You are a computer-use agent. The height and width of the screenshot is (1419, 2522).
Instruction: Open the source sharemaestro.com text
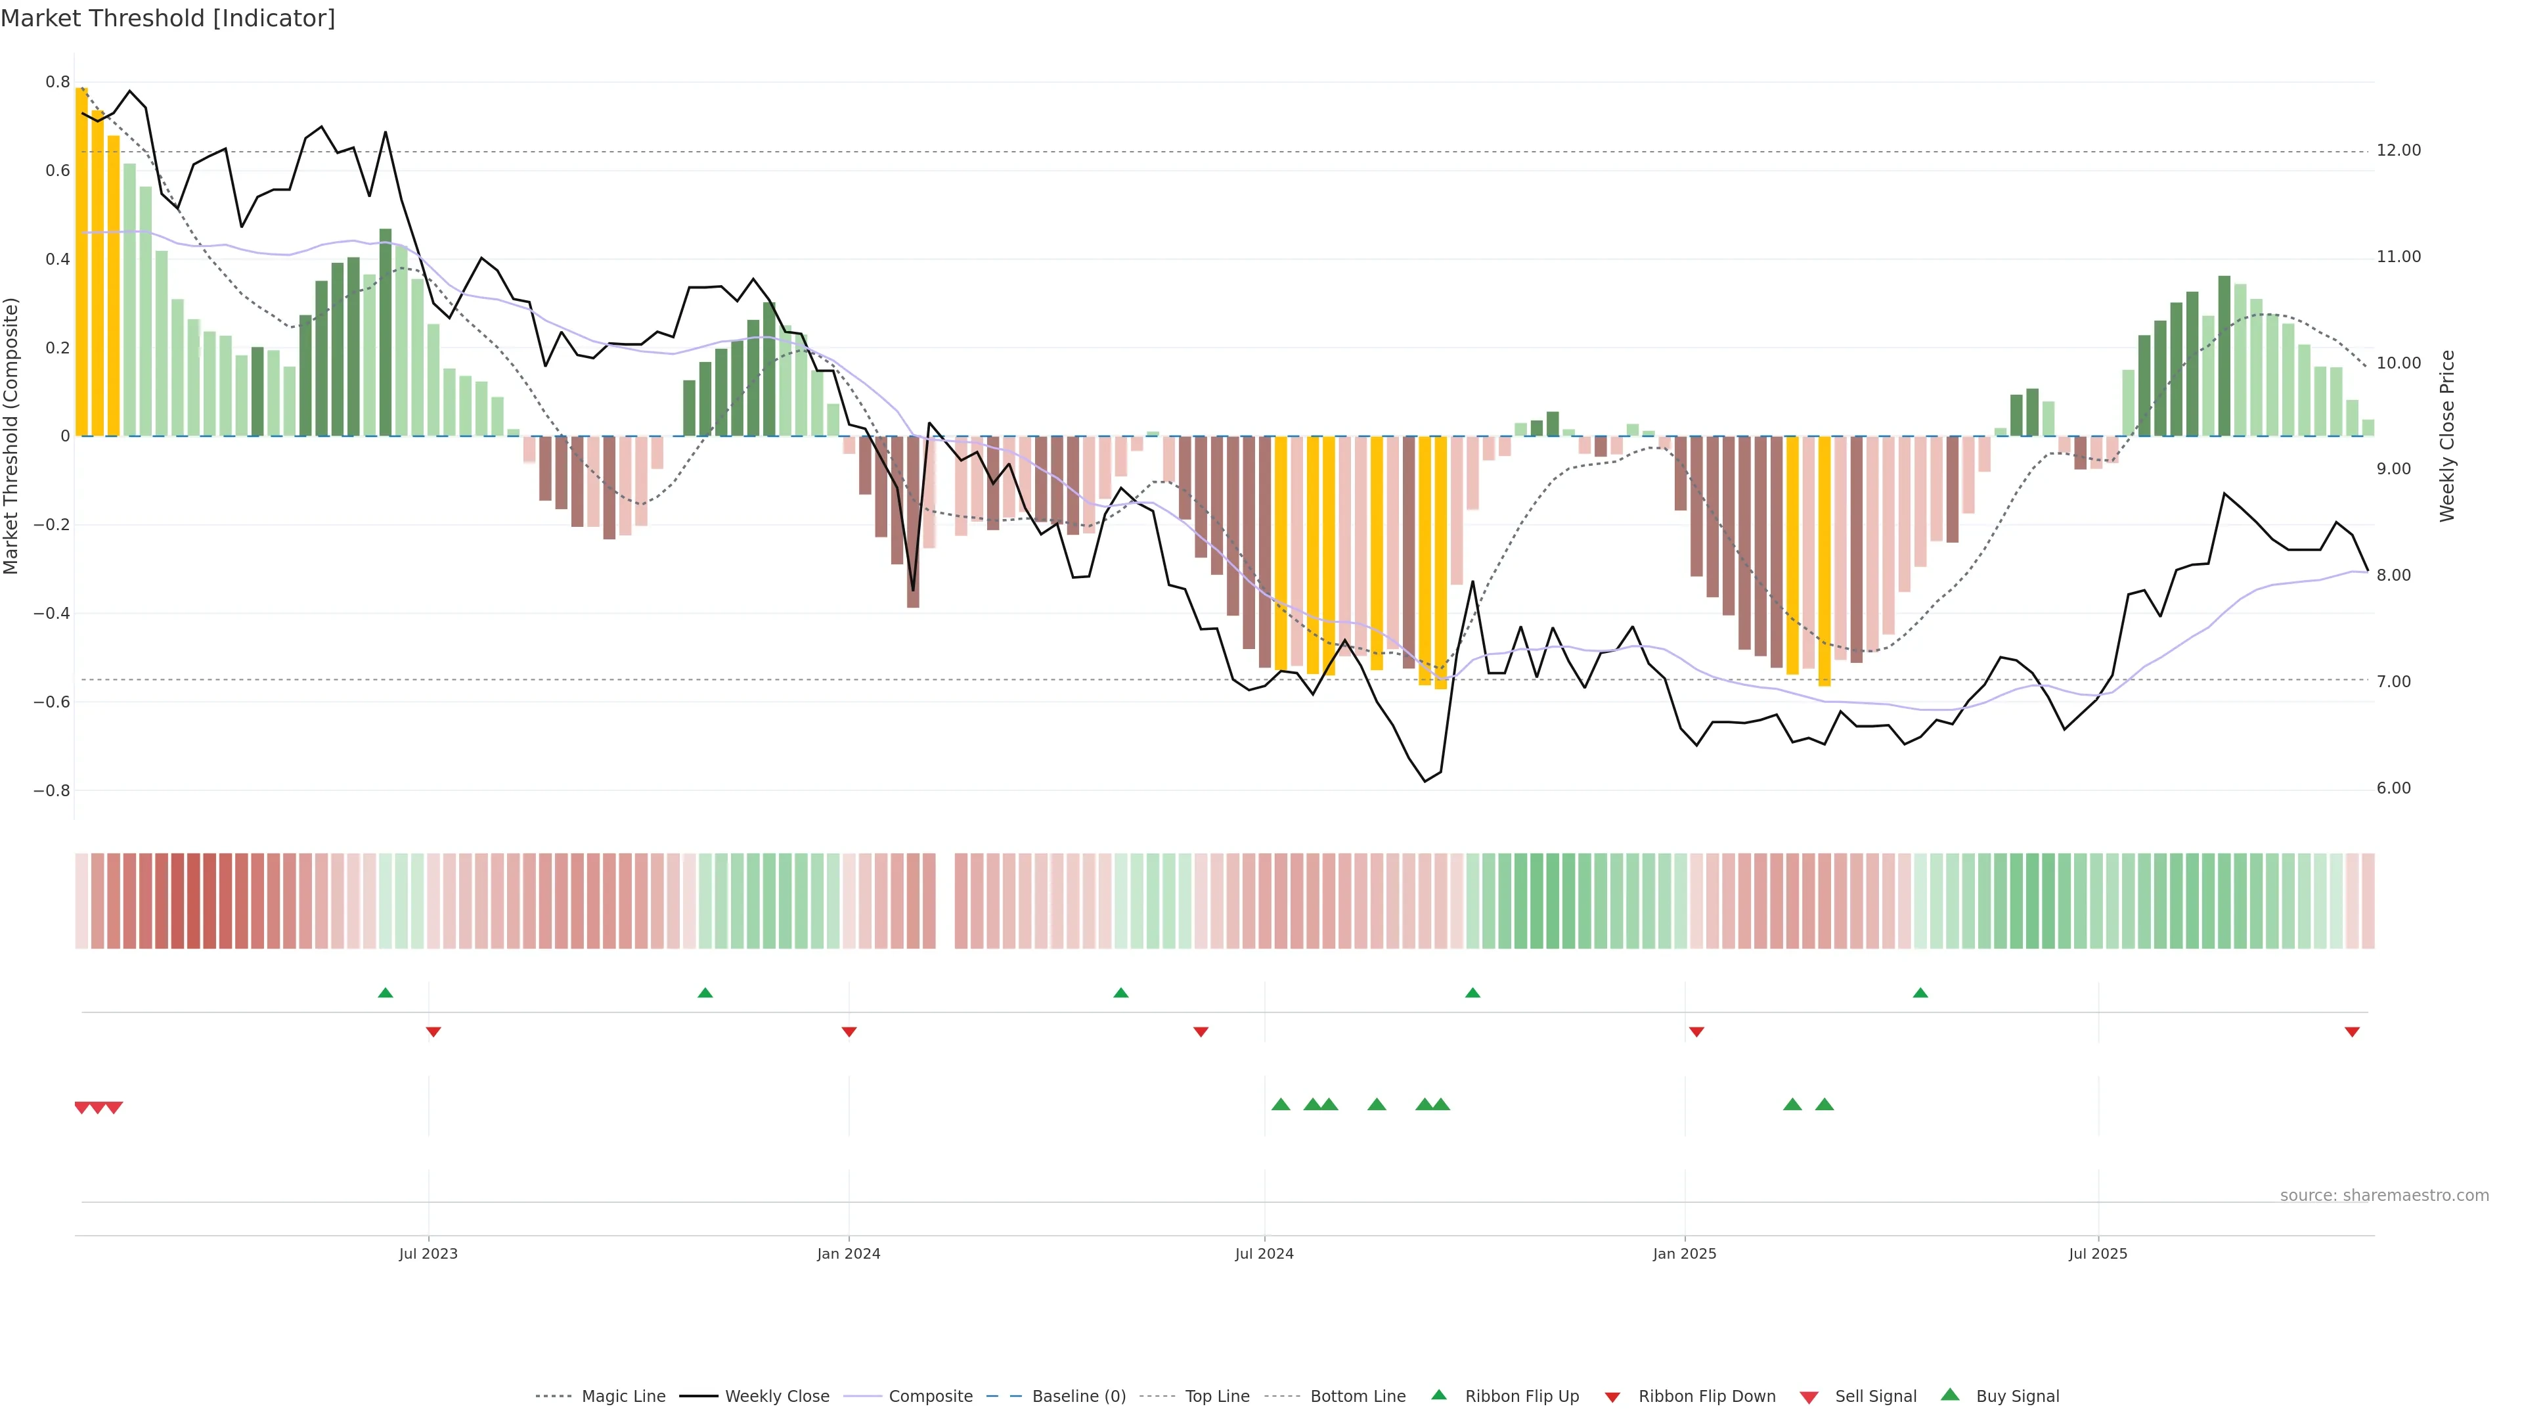click(x=2384, y=1196)
